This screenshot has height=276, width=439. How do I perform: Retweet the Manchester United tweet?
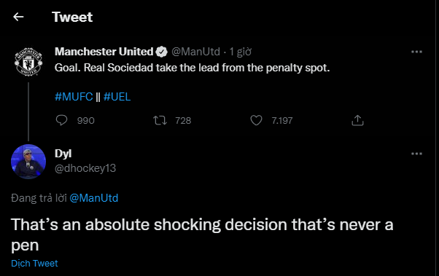[160, 121]
